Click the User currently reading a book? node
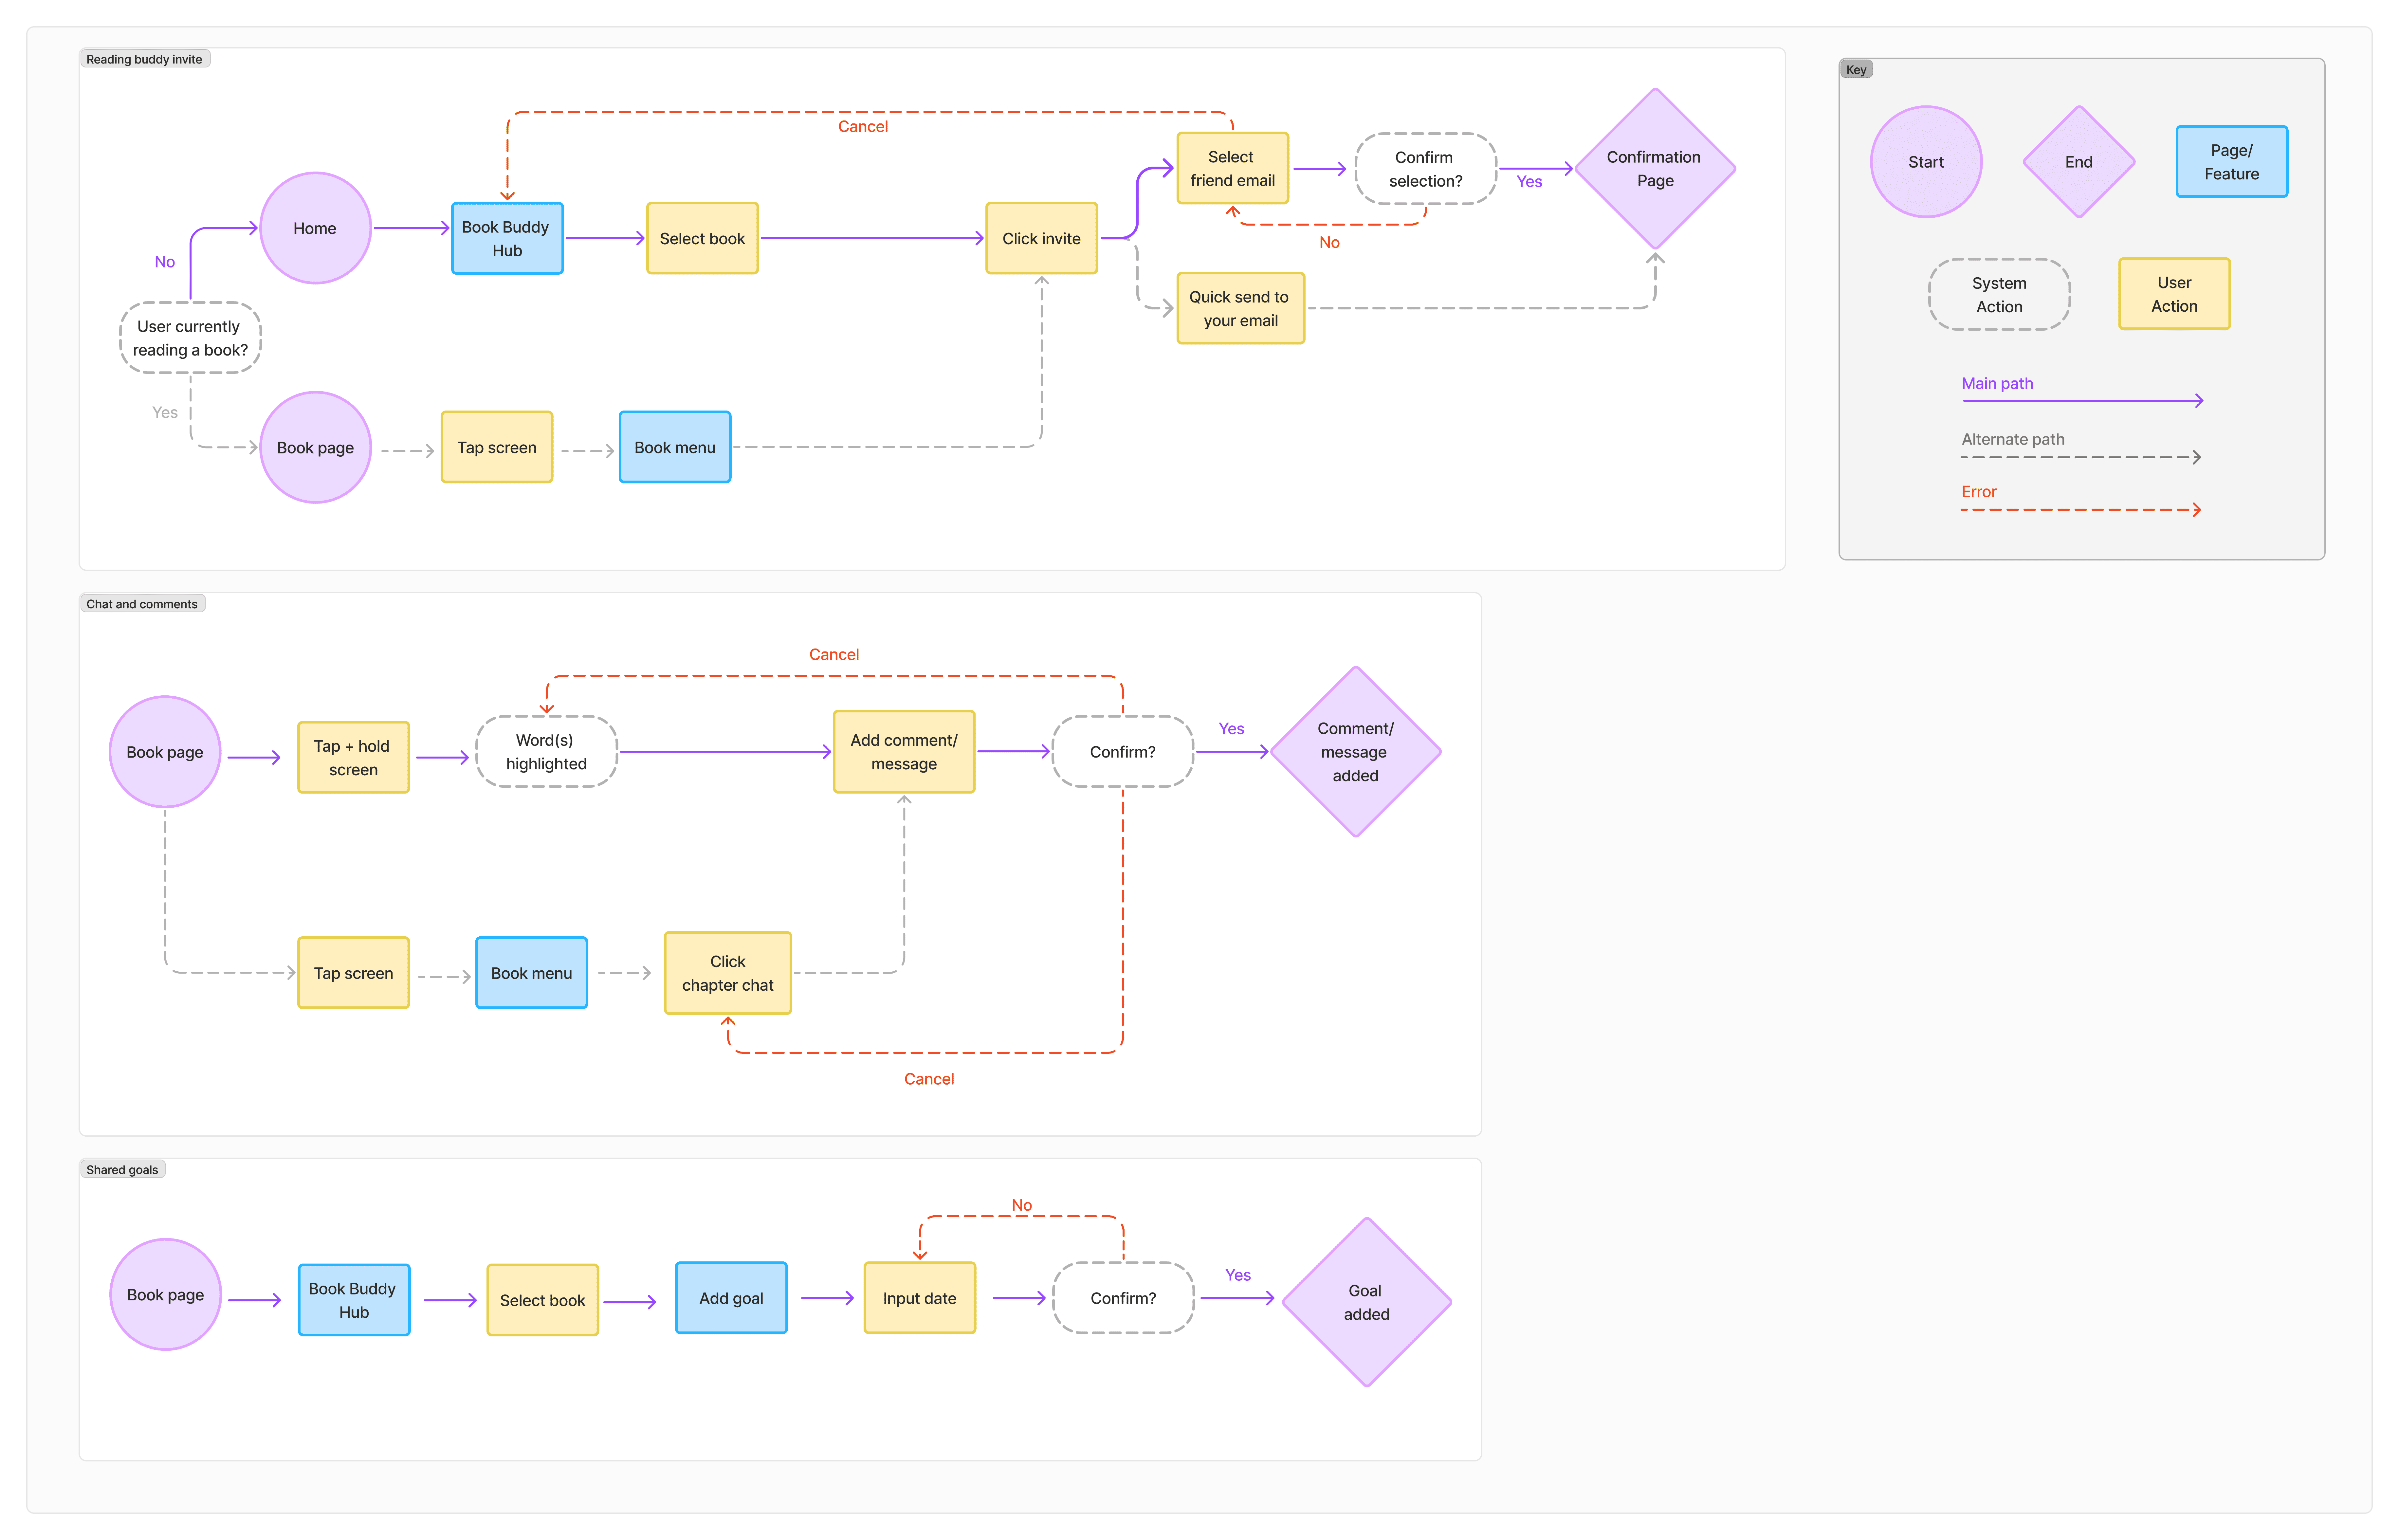Screen dimensions: 2399x1540 coord(190,338)
